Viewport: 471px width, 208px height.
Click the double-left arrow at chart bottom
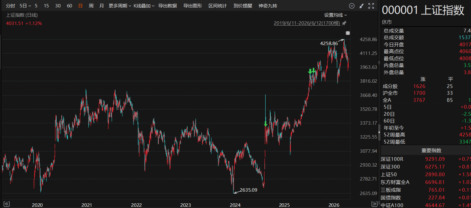coord(7,204)
